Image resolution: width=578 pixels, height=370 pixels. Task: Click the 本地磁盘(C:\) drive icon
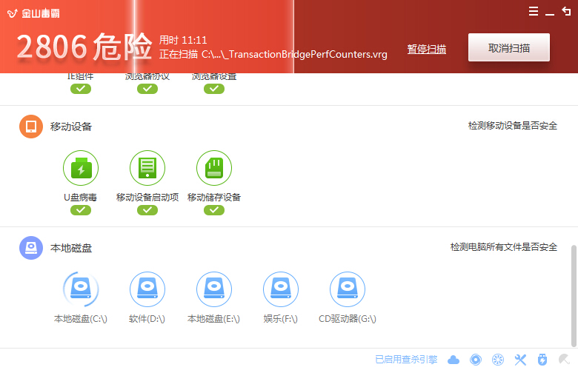[x=81, y=289]
